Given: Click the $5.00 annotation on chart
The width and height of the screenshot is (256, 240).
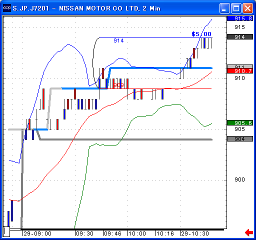Looking at the screenshot, I should [x=201, y=34].
